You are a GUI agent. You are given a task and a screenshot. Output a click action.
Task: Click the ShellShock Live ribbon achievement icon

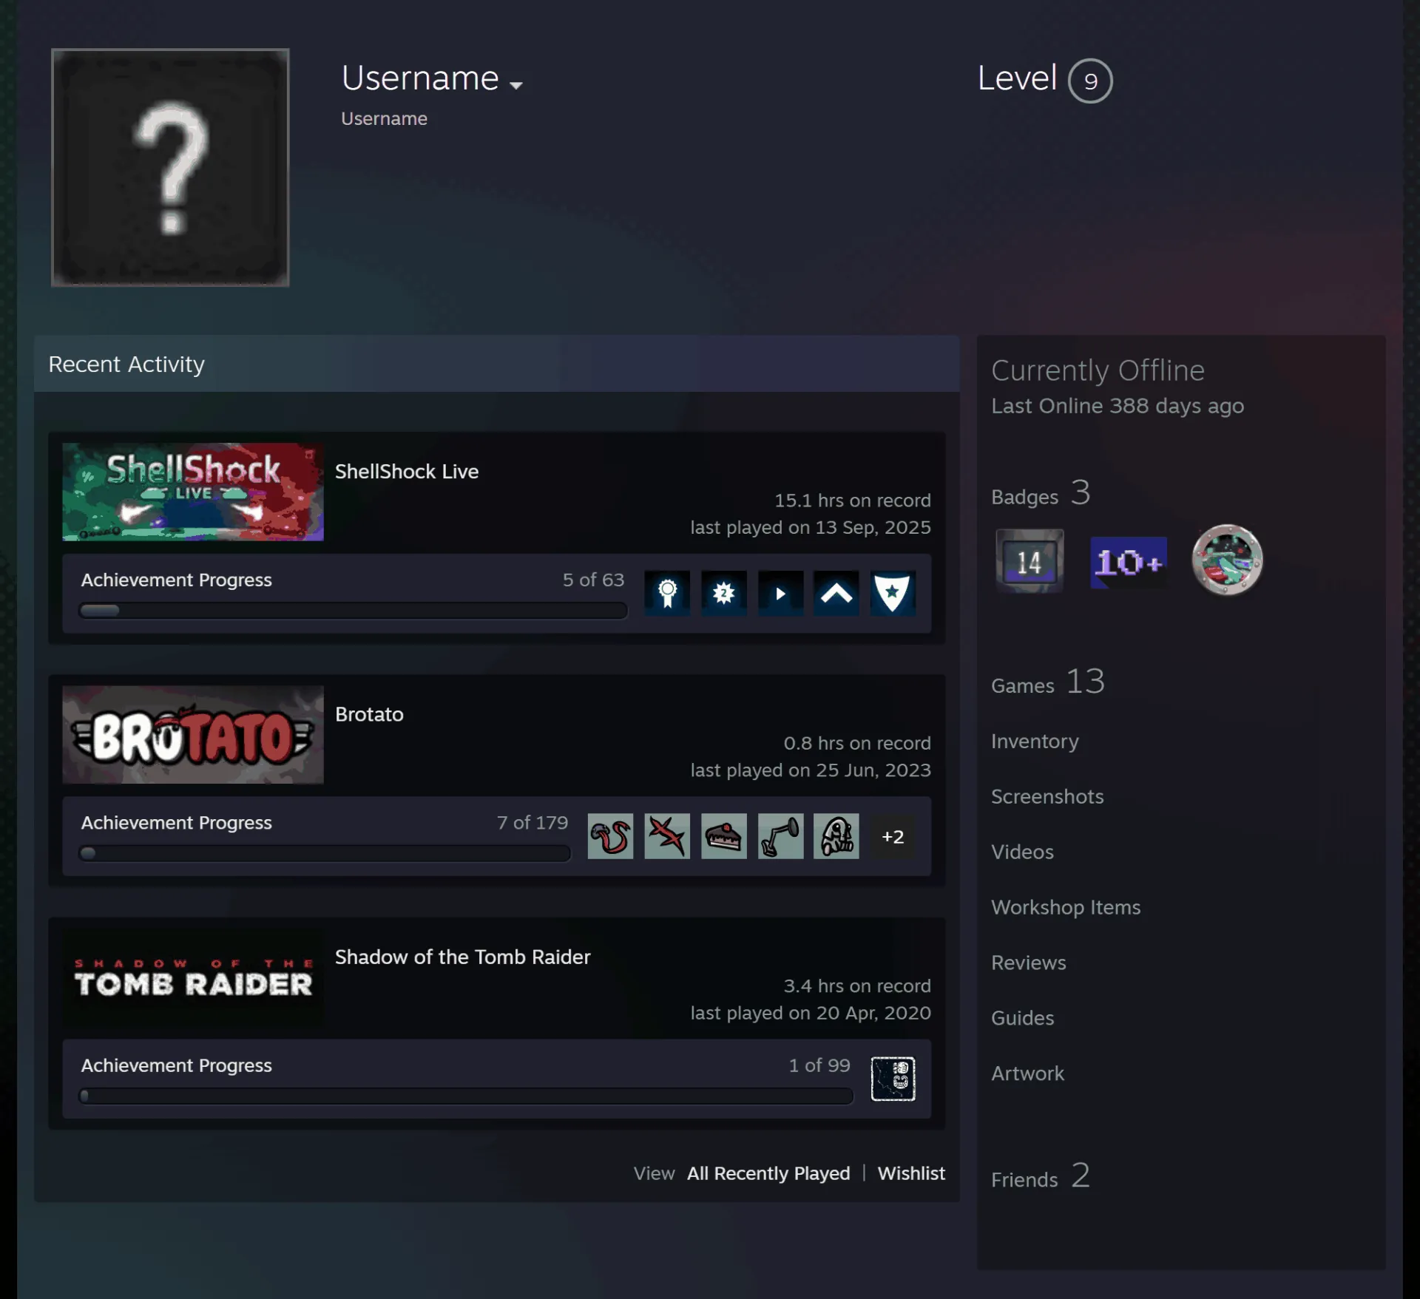667,593
